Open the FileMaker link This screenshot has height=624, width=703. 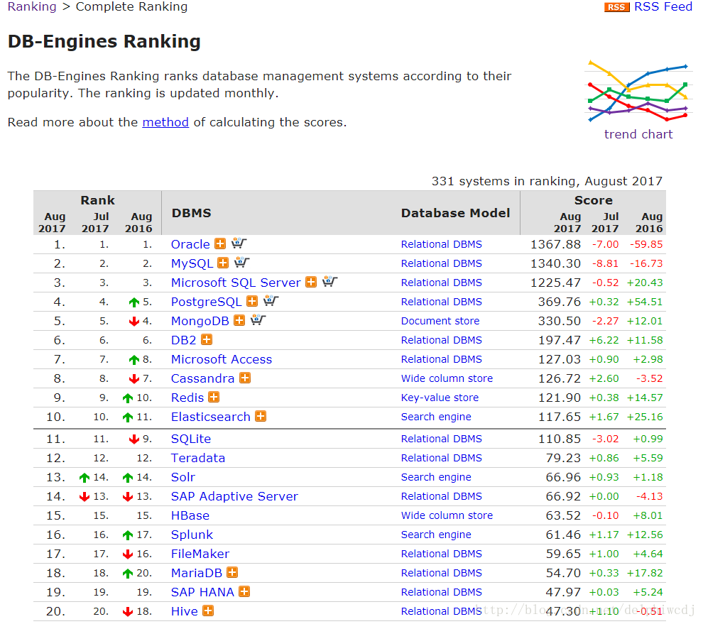point(200,554)
